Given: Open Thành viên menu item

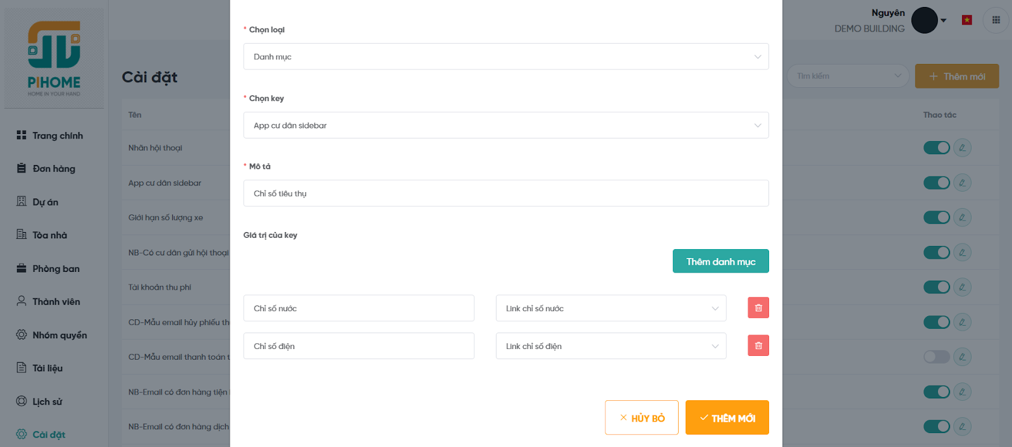Looking at the screenshot, I should [x=56, y=302].
